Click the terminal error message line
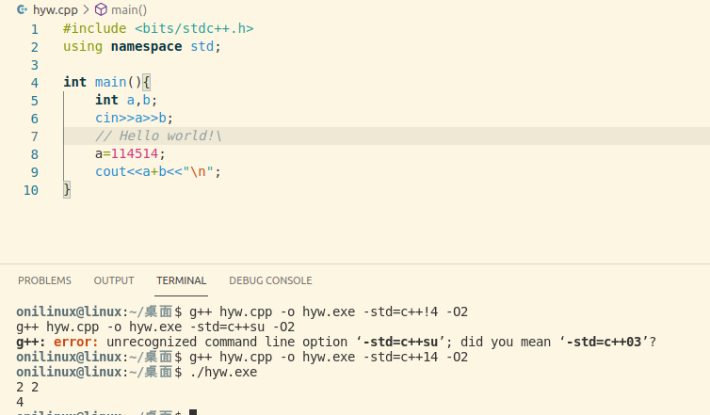710x415 pixels. 336,342
